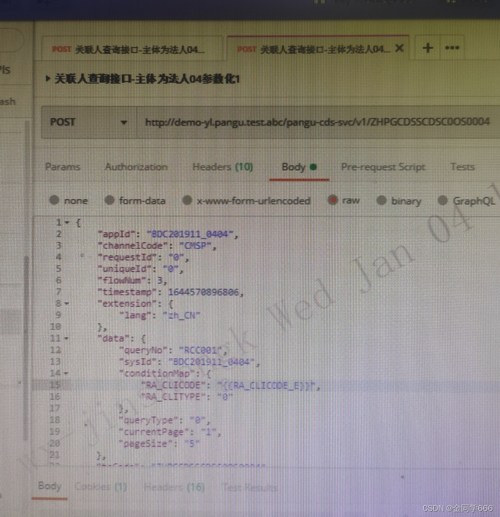Click the {{RA_CLICODE_E}} variable value
The image size is (500, 517).
click(267, 386)
